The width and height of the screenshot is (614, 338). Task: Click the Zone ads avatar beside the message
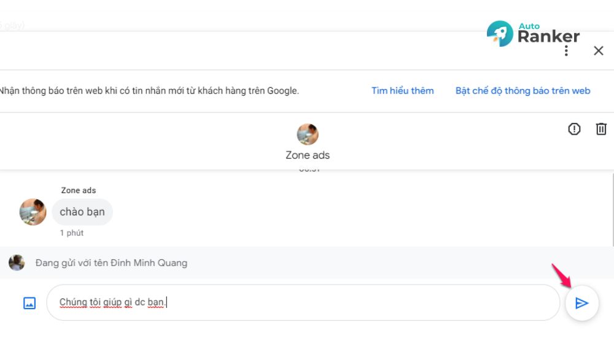[x=33, y=212]
